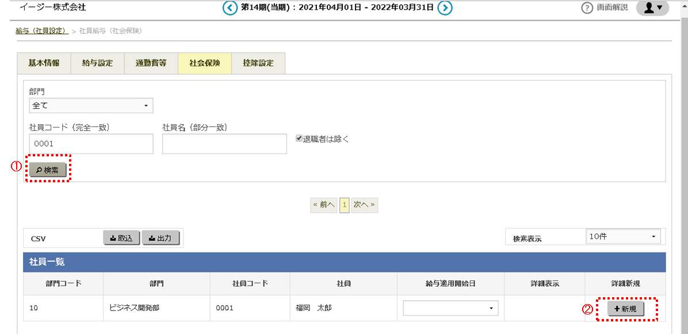
Task: Open the 給与適用開始日 dropdown in the row
Action: pyautogui.click(x=450, y=309)
